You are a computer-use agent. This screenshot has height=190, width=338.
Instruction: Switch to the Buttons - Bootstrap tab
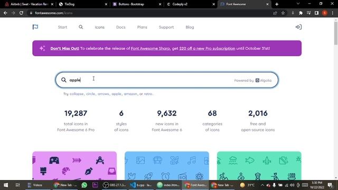click(x=137, y=4)
